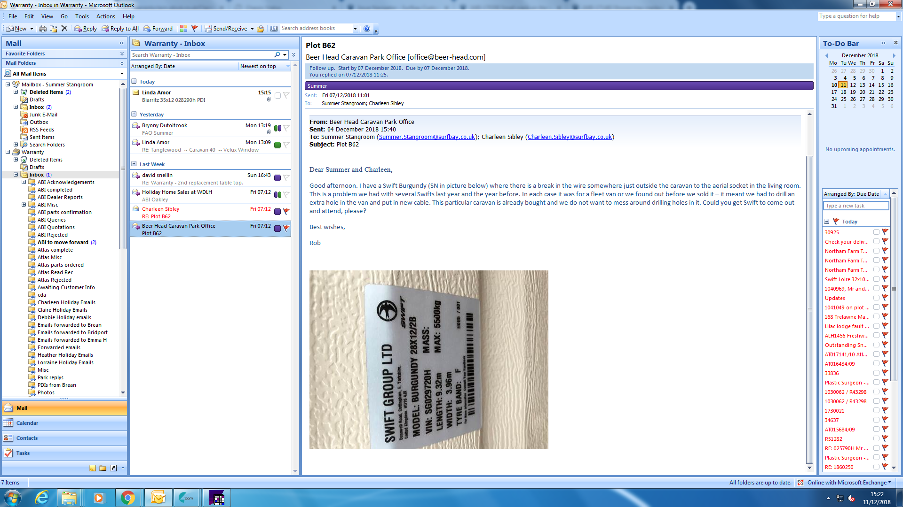Delete message using X toolbar icon
The image size is (903, 507).
pyautogui.click(x=64, y=29)
